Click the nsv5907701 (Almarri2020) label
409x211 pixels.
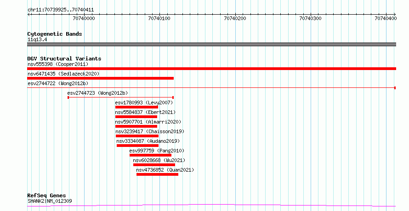pos(148,122)
